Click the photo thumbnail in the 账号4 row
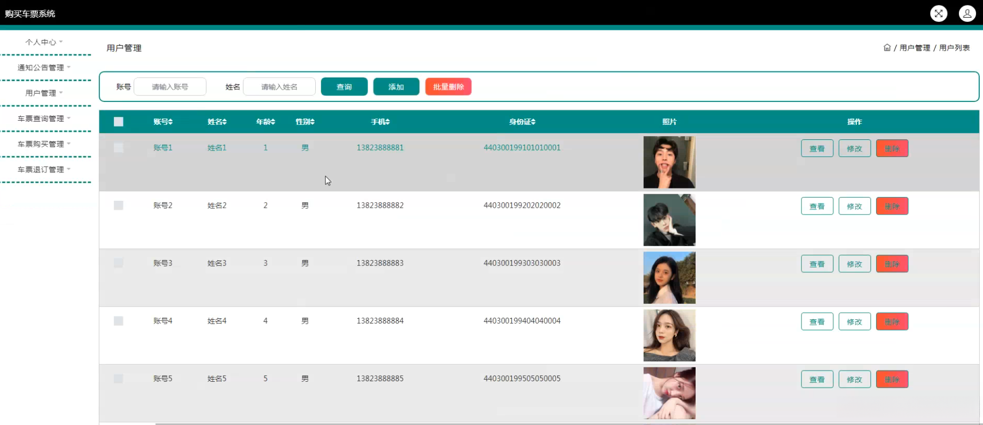The image size is (983, 425). click(x=669, y=335)
